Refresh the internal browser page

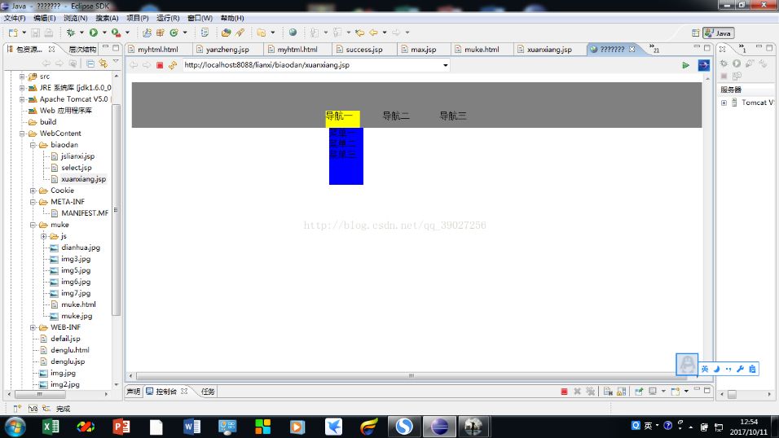click(173, 65)
